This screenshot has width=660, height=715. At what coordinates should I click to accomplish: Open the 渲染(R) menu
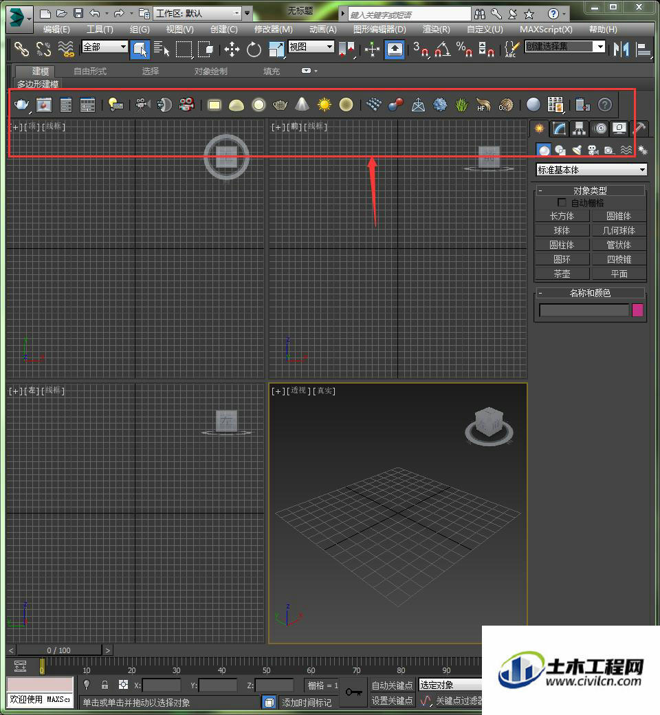(x=436, y=29)
